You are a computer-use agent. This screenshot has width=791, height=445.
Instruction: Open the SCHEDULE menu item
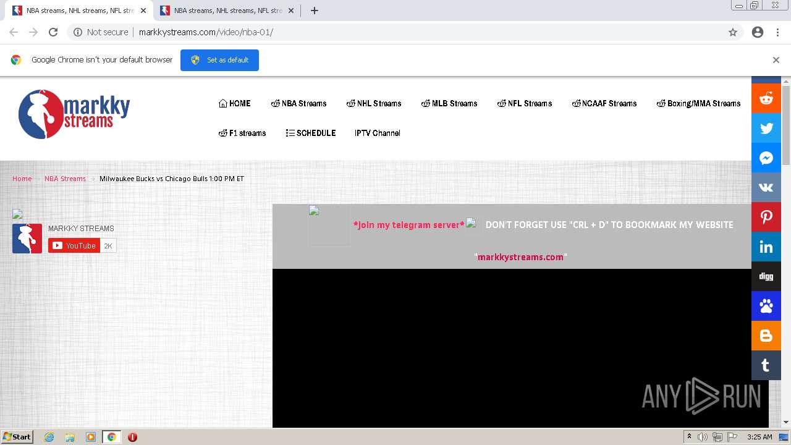coord(311,133)
